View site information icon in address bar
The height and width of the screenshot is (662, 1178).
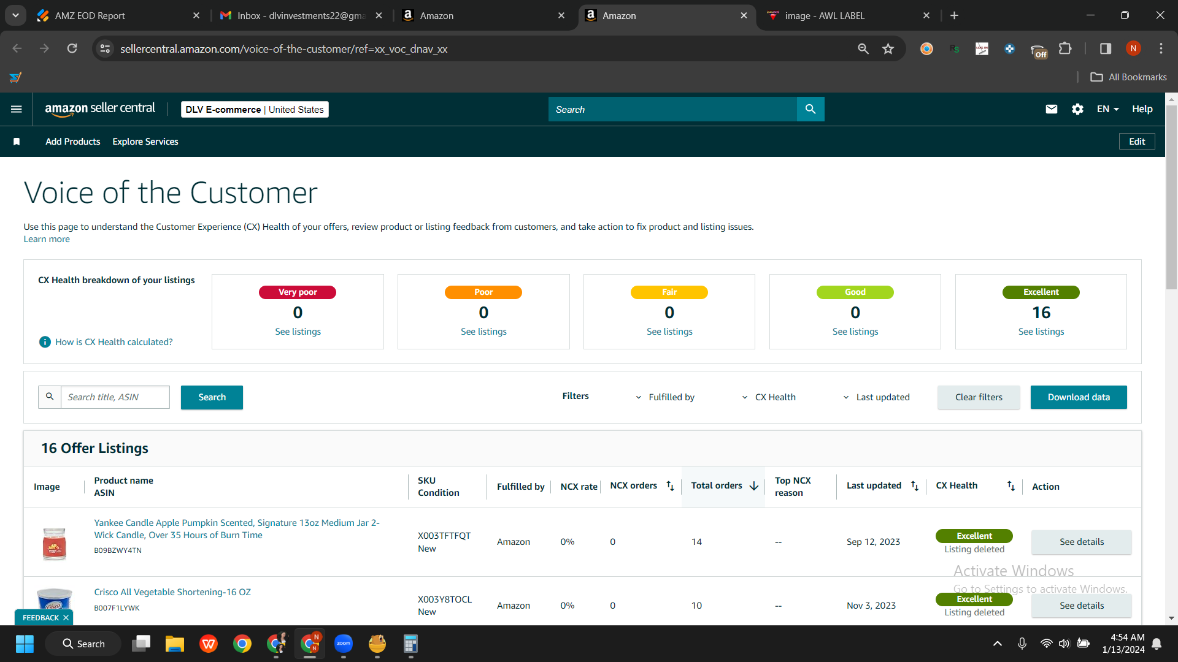point(105,48)
